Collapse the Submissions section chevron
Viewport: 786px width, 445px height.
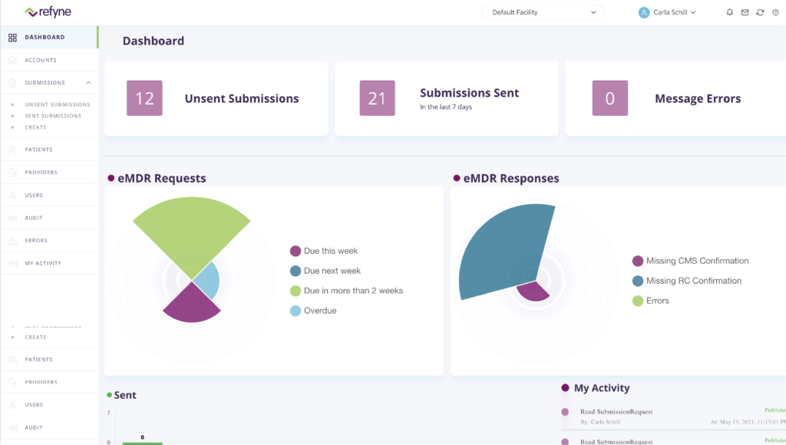pos(87,82)
